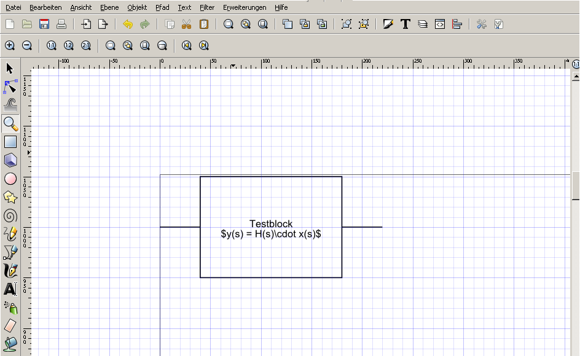The width and height of the screenshot is (580, 356).
Task: Click the Testblock text on canvas
Action: coord(271,224)
